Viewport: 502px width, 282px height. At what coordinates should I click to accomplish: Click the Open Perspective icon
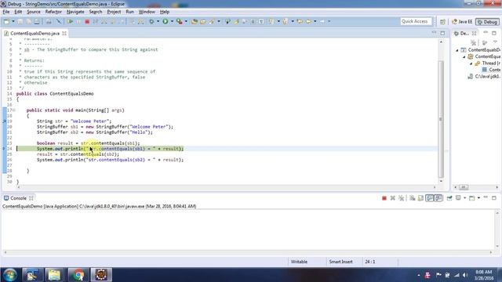click(x=442, y=22)
